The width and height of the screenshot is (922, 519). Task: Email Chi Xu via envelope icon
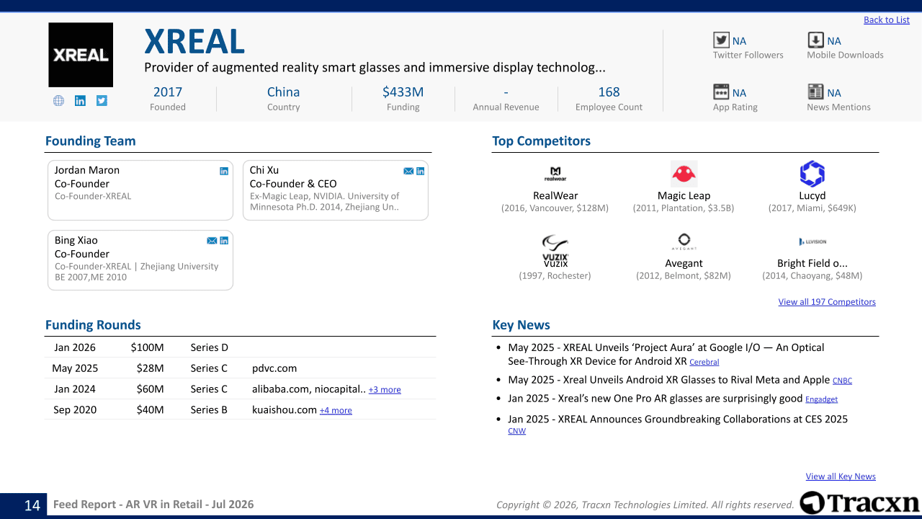tap(408, 171)
